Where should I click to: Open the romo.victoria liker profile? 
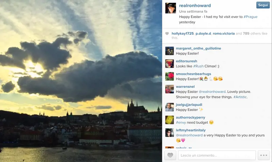click(x=224, y=34)
